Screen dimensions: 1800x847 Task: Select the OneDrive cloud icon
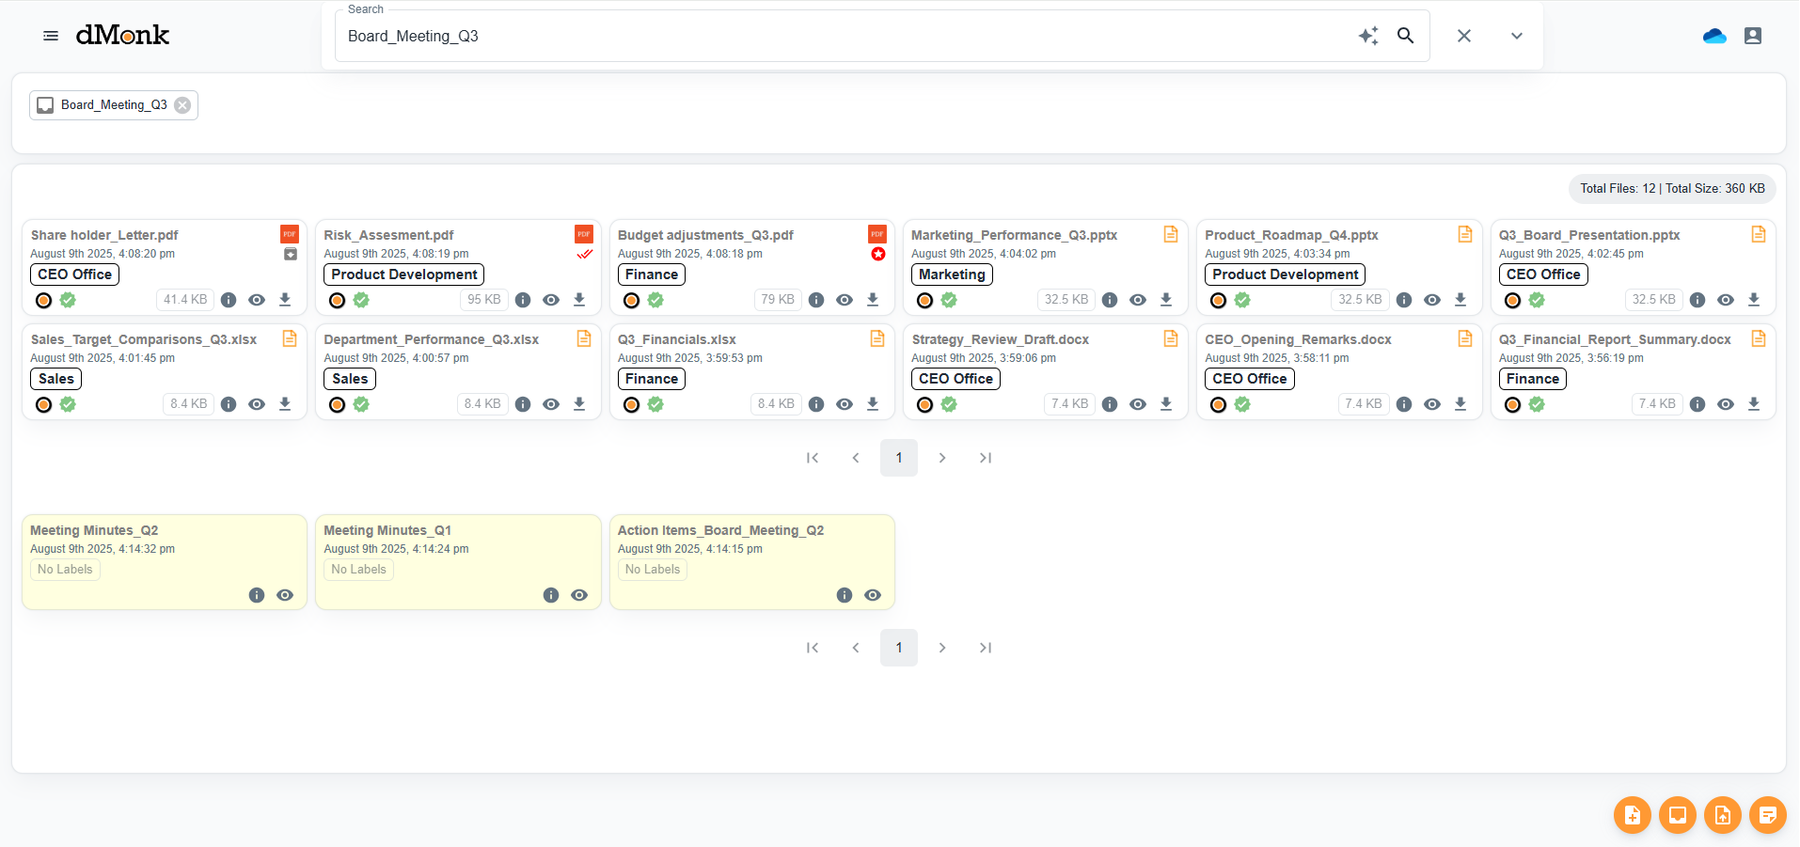coord(1713,35)
